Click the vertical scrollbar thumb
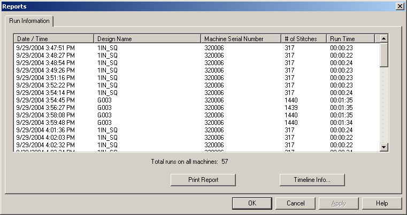 (383, 55)
